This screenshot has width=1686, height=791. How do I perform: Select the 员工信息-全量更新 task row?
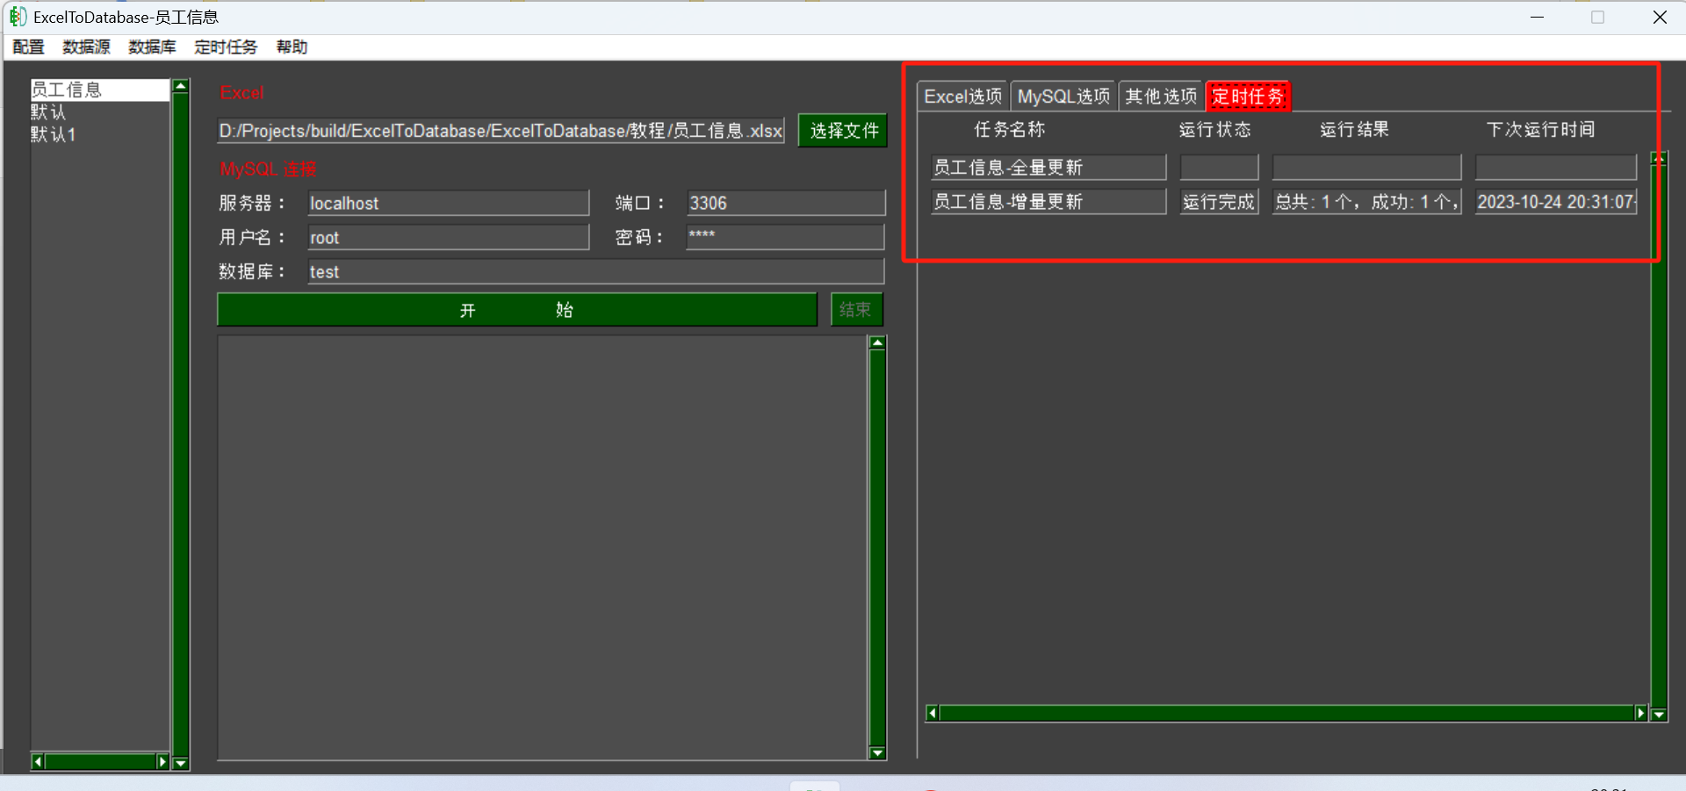[1048, 167]
